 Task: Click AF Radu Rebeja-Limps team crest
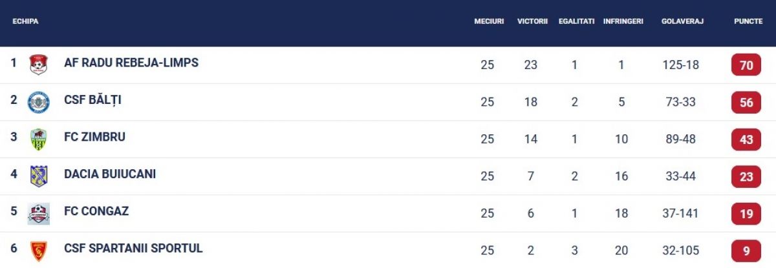[x=39, y=65]
